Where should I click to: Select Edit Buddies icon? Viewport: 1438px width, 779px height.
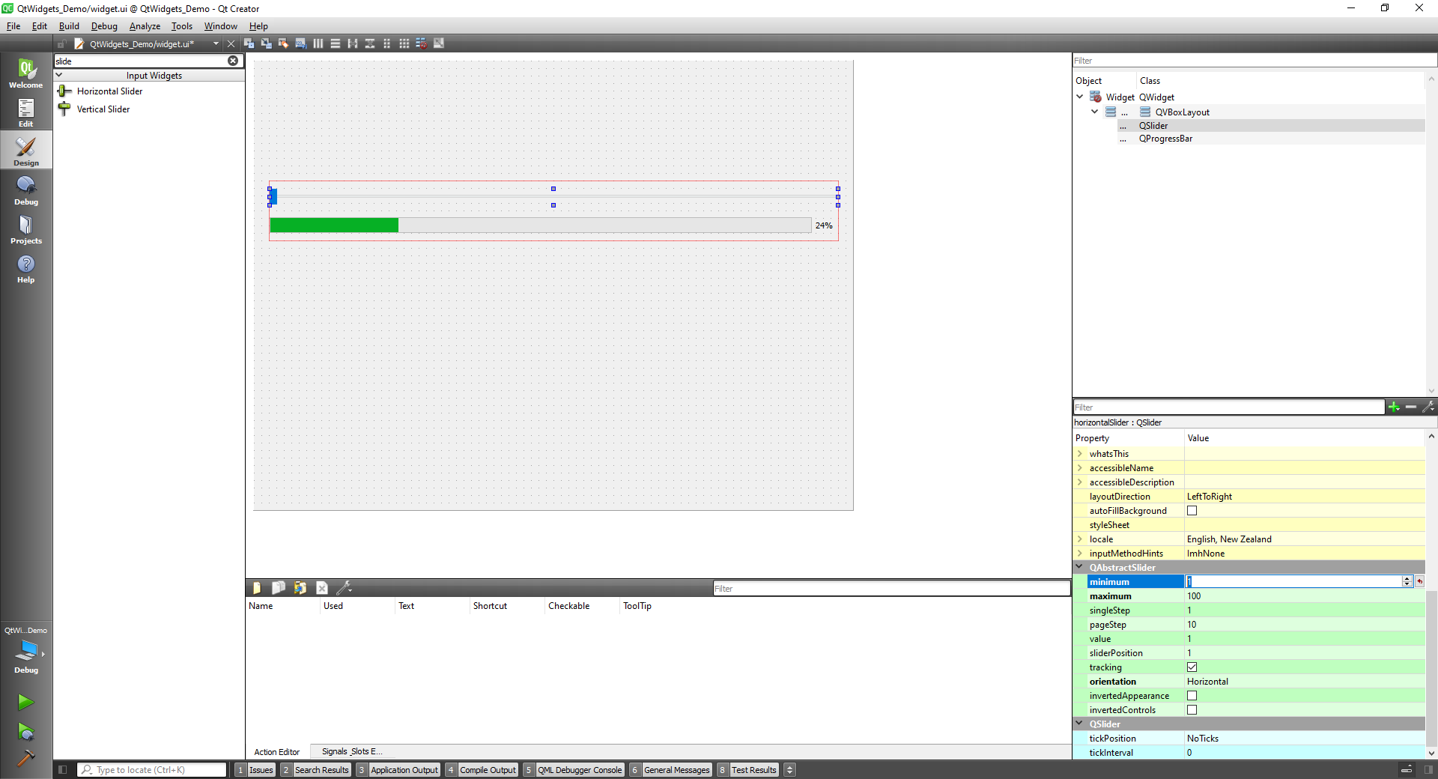pyautogui.click(x=283, y=43)
